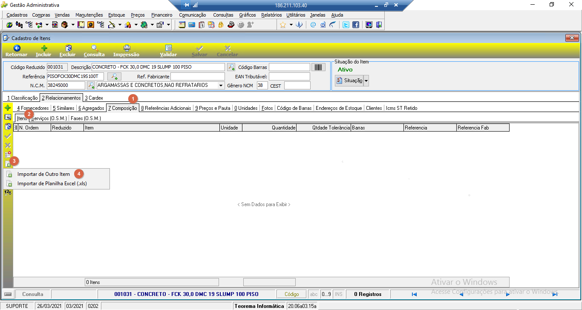582x310 pixels.
Task: Click the Excluir button
Action: (x=68, y=51)
